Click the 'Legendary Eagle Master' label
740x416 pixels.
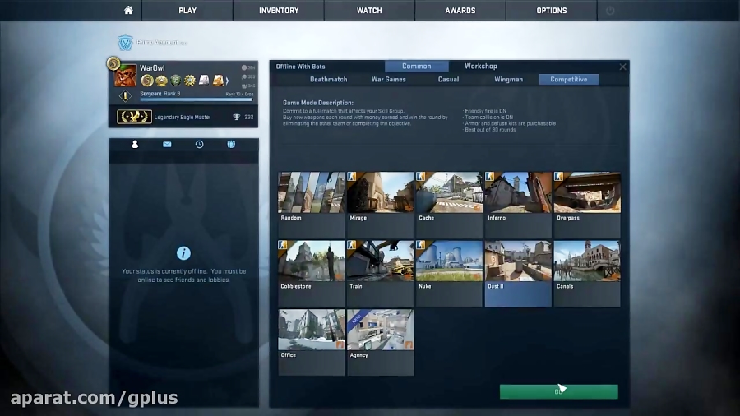183,117
